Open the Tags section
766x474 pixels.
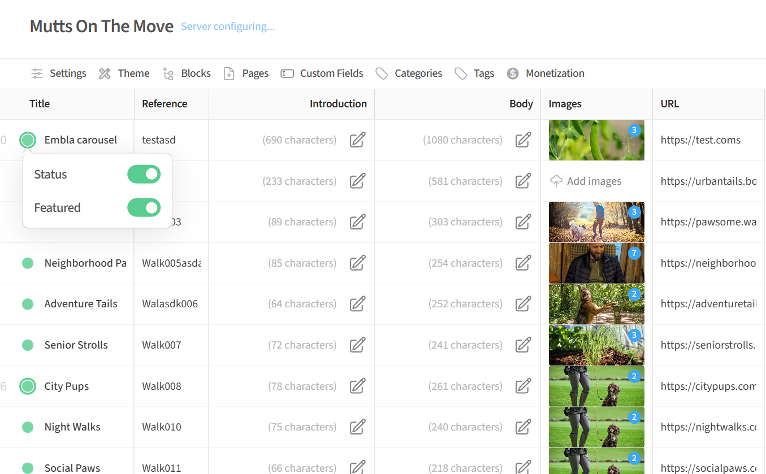click(483, 73)
